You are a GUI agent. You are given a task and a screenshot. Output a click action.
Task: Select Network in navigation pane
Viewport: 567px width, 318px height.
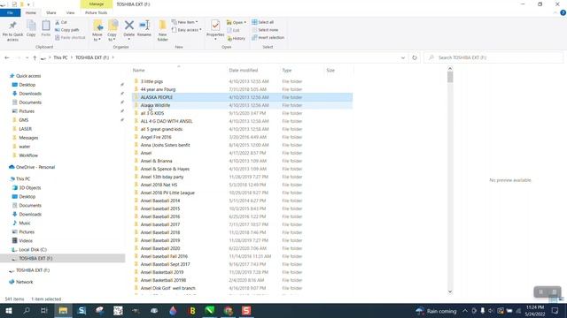point(24,282)
